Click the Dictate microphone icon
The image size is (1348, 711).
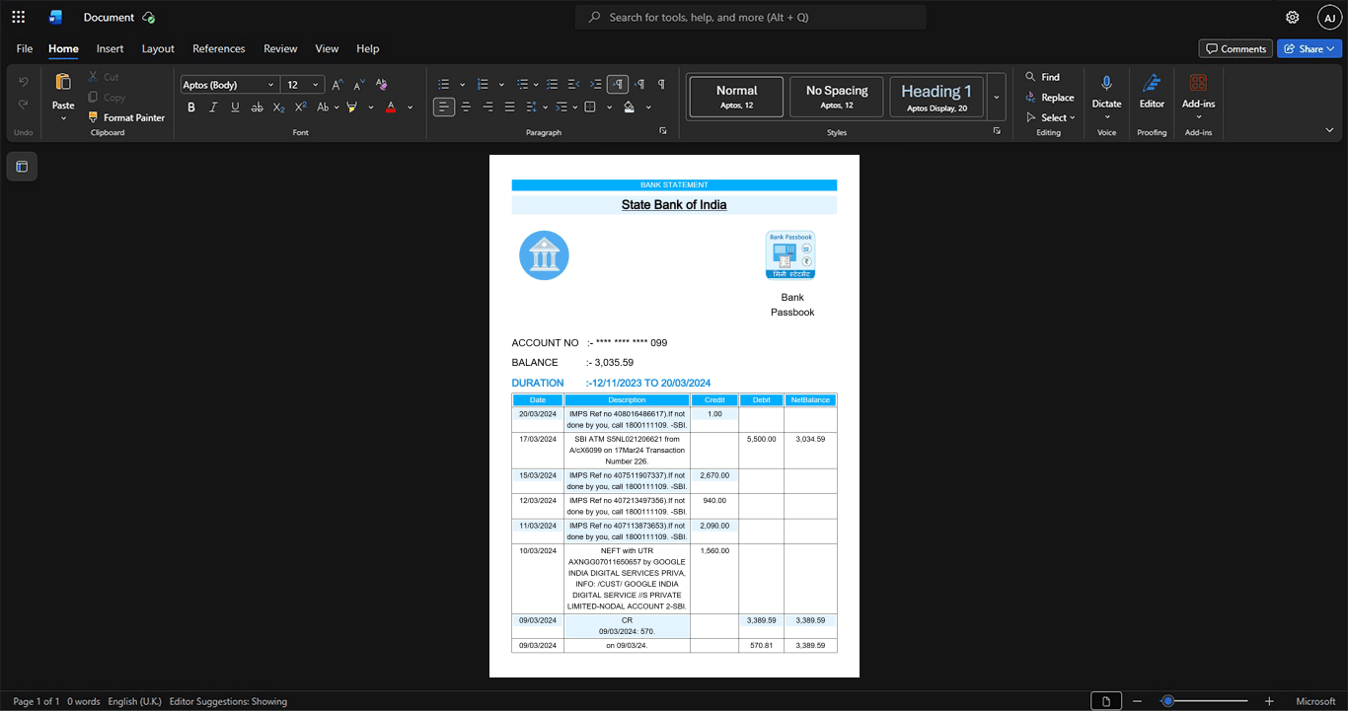pyautogui.click(x=1106, y=84)
